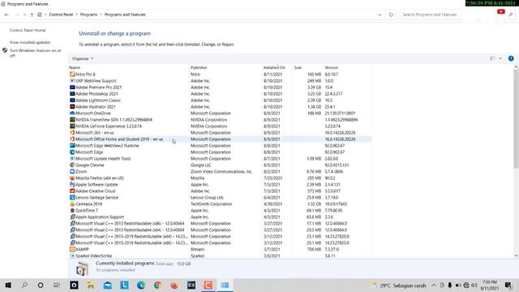Expand the address bar history dropdown
The image size is (519, 292).
pos(380,15)
